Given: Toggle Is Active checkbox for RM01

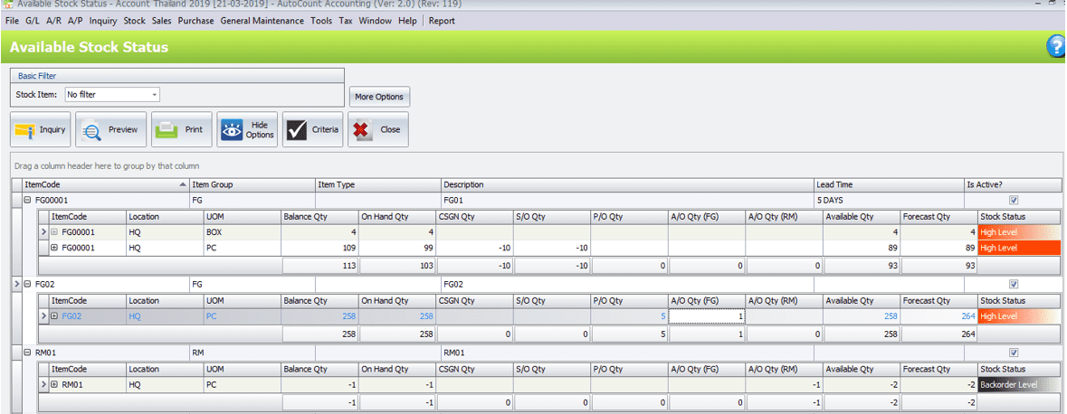Looking at the screenshot, I should (x=1013, y=353).
